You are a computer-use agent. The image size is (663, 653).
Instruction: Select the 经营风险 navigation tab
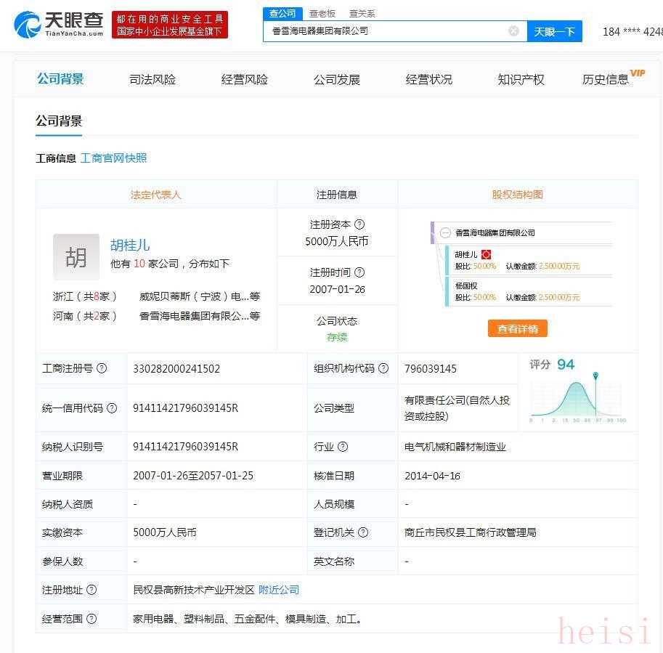245,79
